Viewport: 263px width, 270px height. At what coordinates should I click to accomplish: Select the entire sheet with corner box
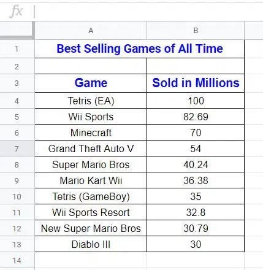[x=17, y=30]
